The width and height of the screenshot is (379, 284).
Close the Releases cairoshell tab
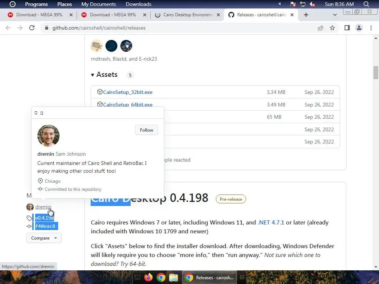click(x=292, y=15)
